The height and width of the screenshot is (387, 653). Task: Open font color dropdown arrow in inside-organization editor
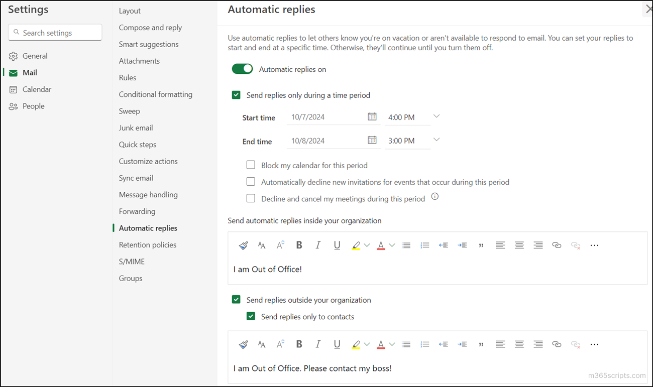click(x=392, y=245)
